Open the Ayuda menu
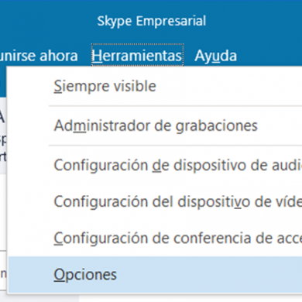The height and width of the screenshot is (302, 302). (216, 56)
